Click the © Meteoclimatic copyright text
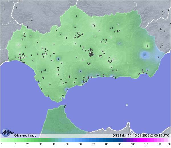Screen dimensions: 171x148 click(25, 135)
